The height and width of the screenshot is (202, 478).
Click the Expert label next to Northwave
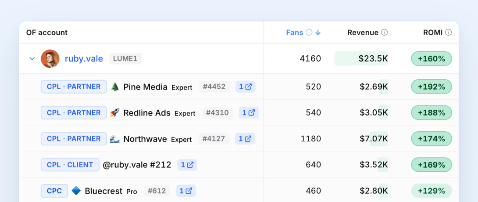pyautogui.click(x=182, y=140)
